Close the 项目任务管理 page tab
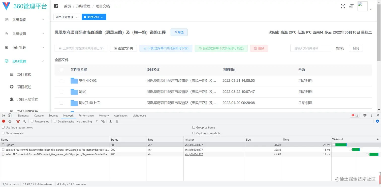Viewport: 381px width, 187px height. (x=76, y=17)
